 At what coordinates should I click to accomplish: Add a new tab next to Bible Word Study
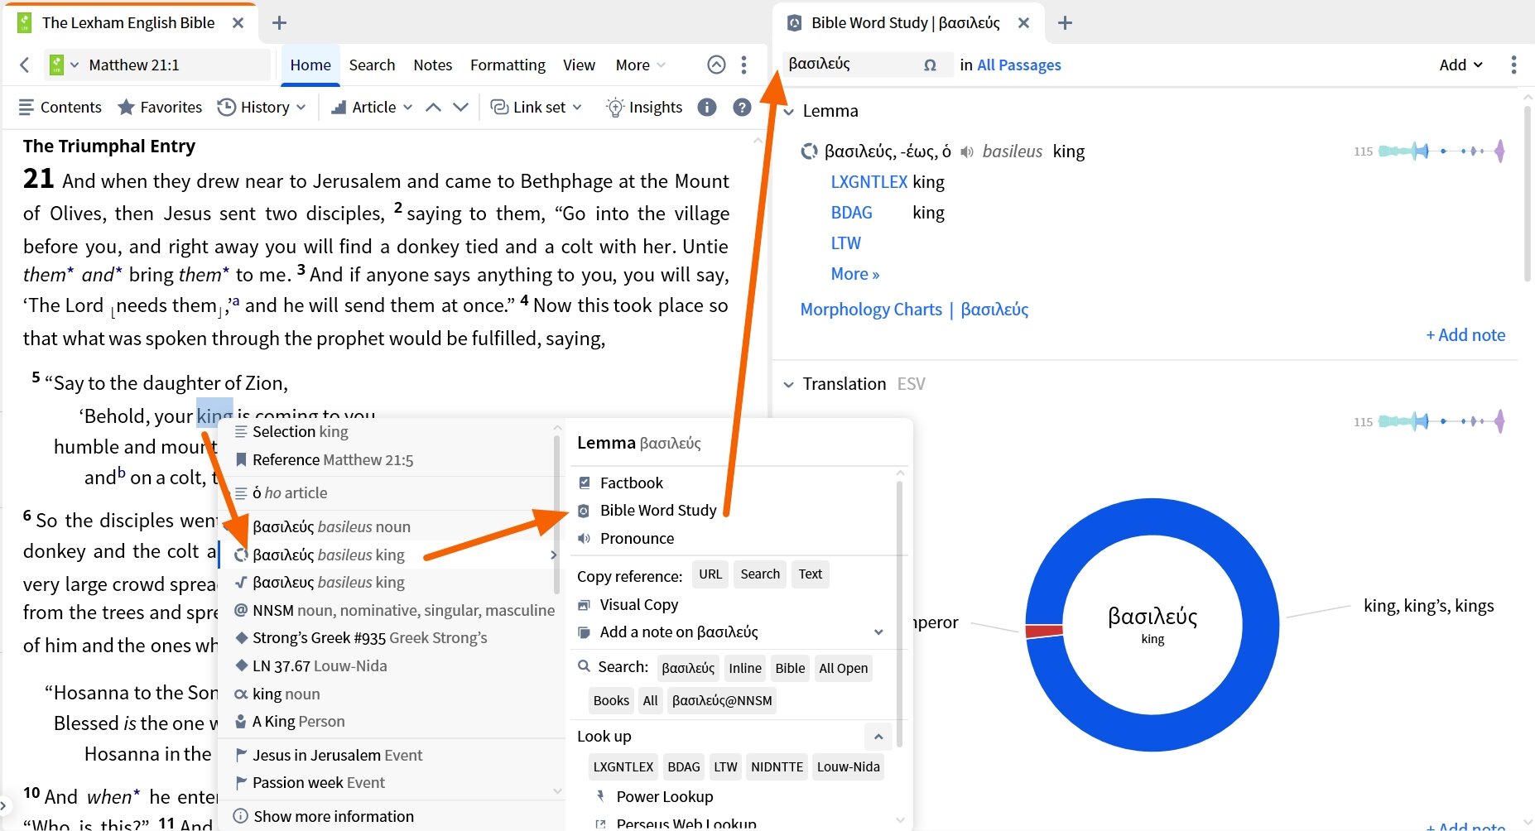tap(1066, 23)
